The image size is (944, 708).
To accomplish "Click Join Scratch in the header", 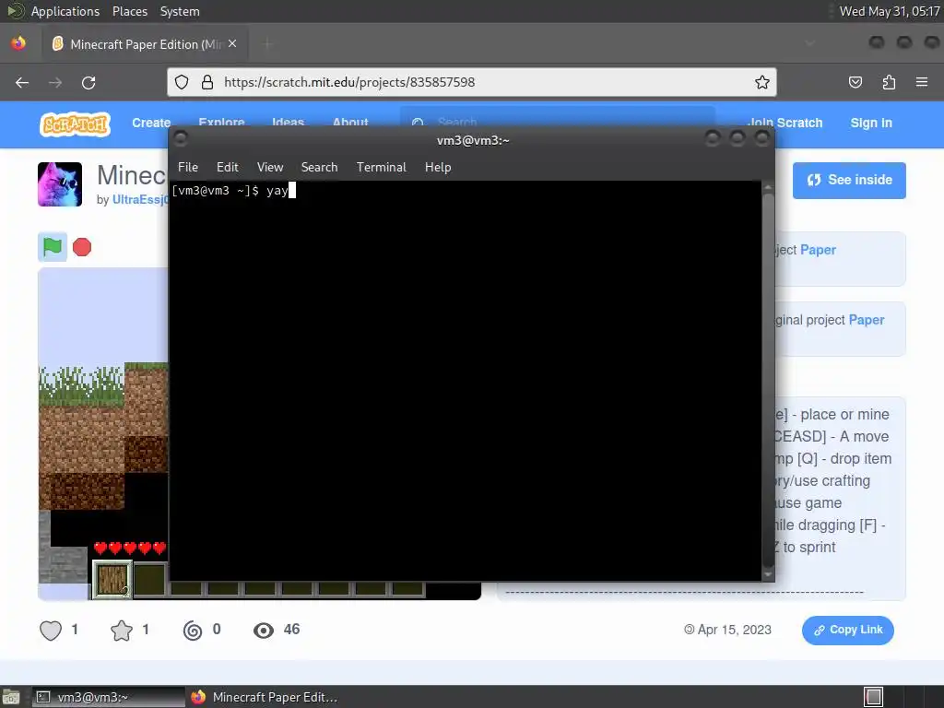I will tap(785, 124).
